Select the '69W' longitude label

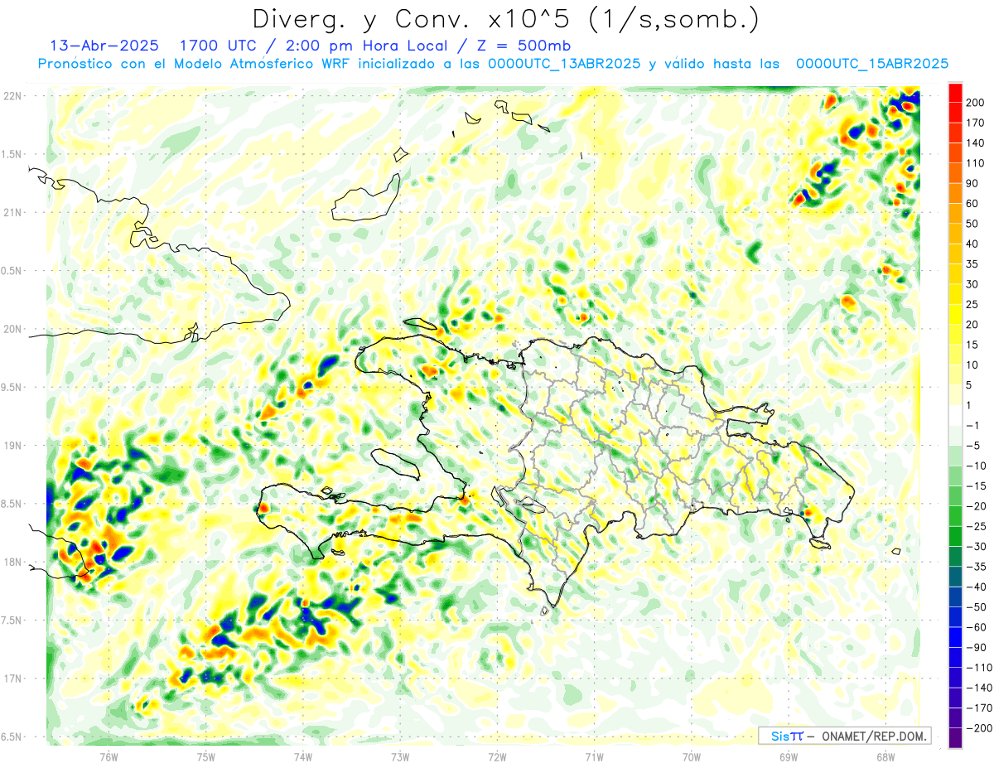pos(789,756)
